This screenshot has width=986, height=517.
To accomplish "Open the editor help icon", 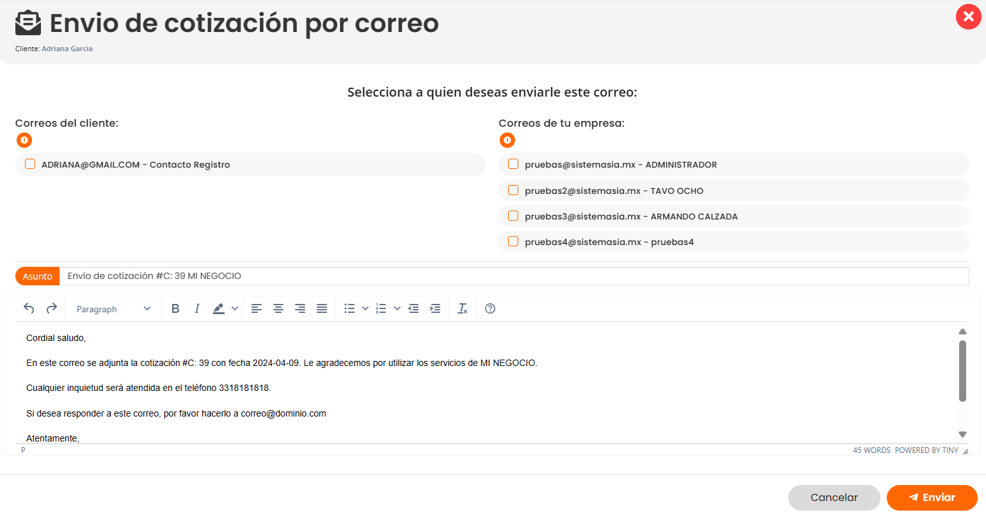I will point(490,308).
